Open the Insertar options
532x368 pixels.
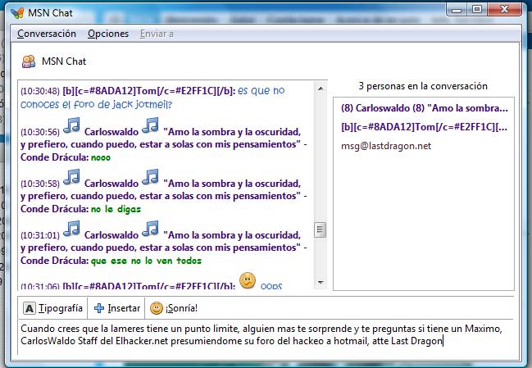coord(116,308)
